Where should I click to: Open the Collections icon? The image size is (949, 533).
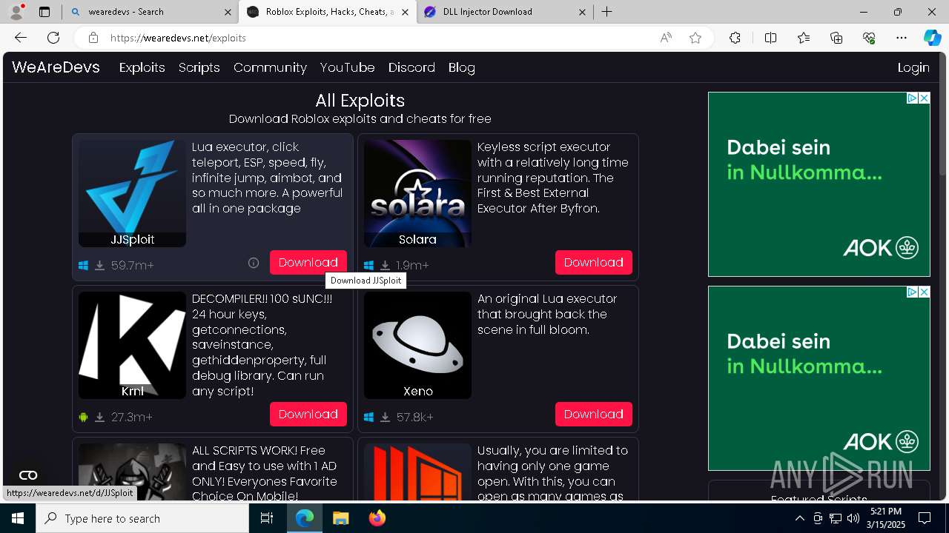point(836,38)
